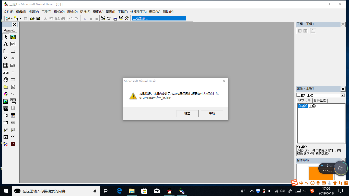349x196 pixels.
Task: Select the Data control tool
Action: pyautogui.click(x=13, y=101)
